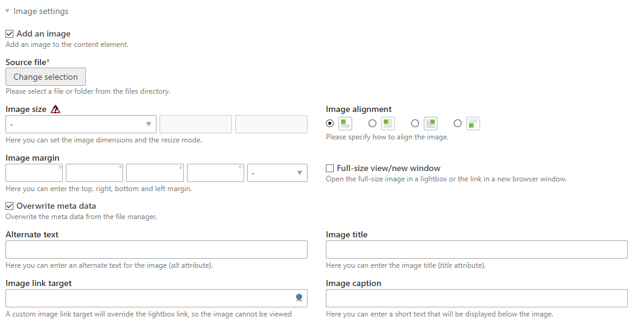Click the fourth image alignment icon
The height and width of the screenshot is (325, 634).
(473, 124)
